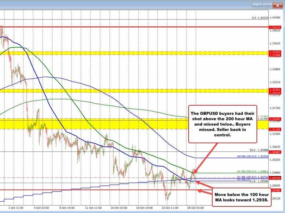Screen dimensions: 285x213
Task: Click the 4 Oct 03:00 date label
Action: tap(41, 208)
